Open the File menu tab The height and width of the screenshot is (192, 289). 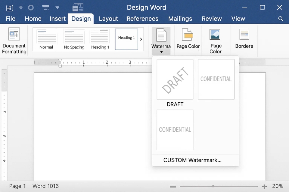(x=11, y=19)
